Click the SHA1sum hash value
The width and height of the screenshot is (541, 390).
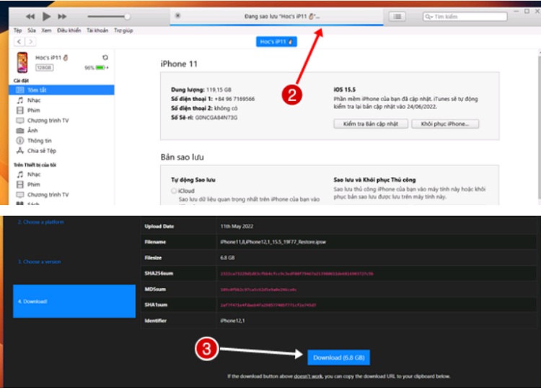pos(268,305)
